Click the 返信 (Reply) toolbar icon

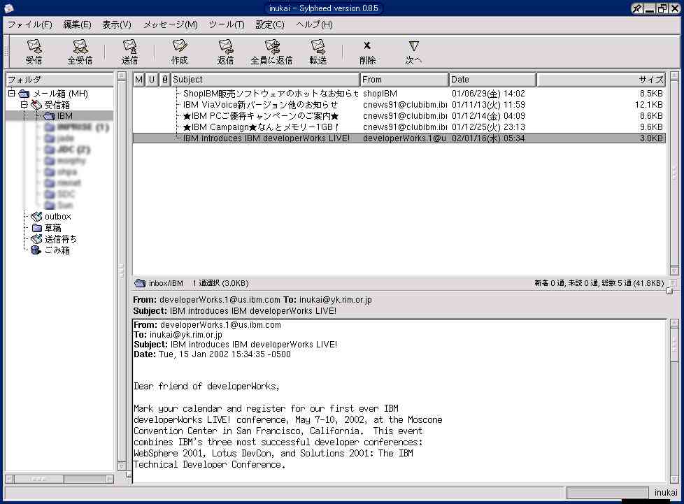coord(225,52)
